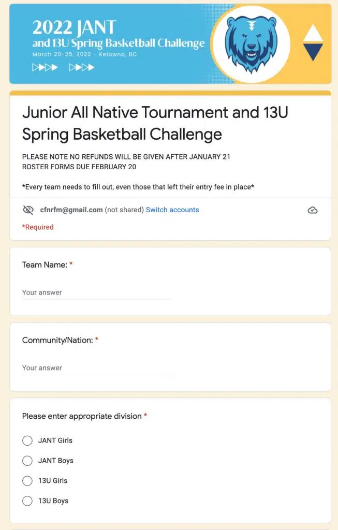Click the 2022 JANT banner title
The height and width of the screenshot is (530, 338).
click(75, 27)
